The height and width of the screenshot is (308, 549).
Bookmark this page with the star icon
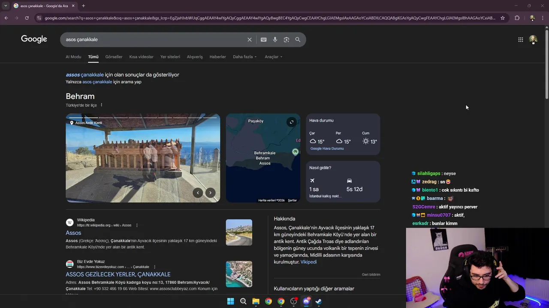click(503, 18)
